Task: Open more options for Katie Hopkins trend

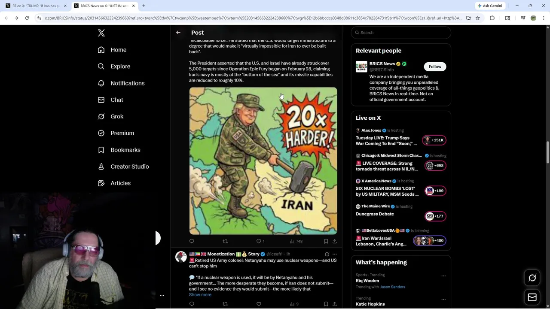Action: (443, 299)
